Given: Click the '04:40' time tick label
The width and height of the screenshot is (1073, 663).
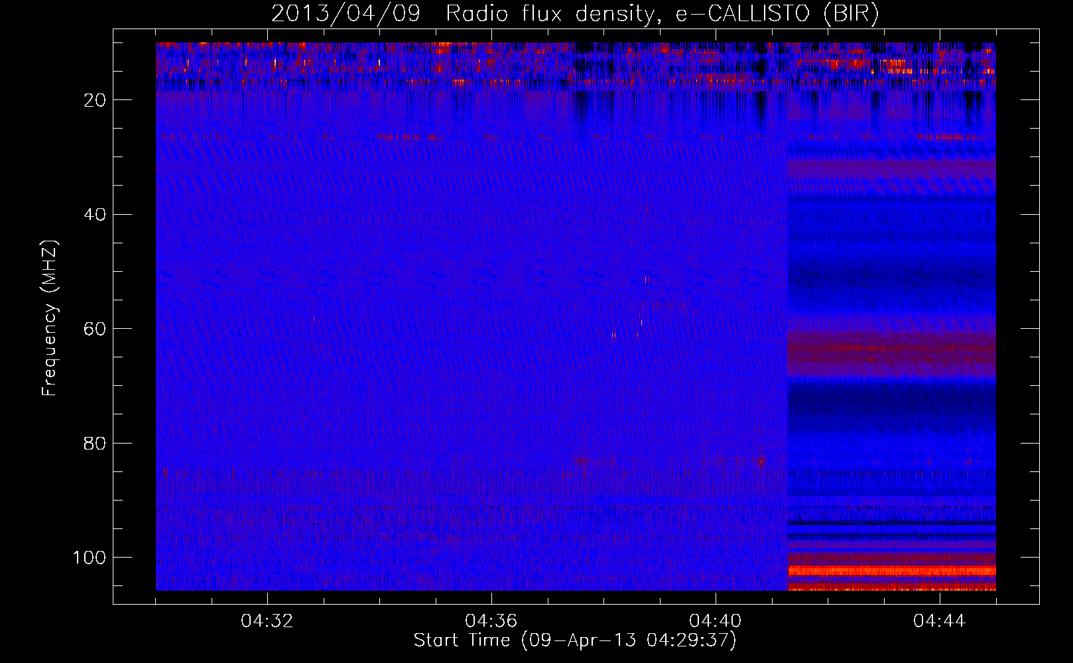Looking at the screenshot, I should [x=716, y=621].
